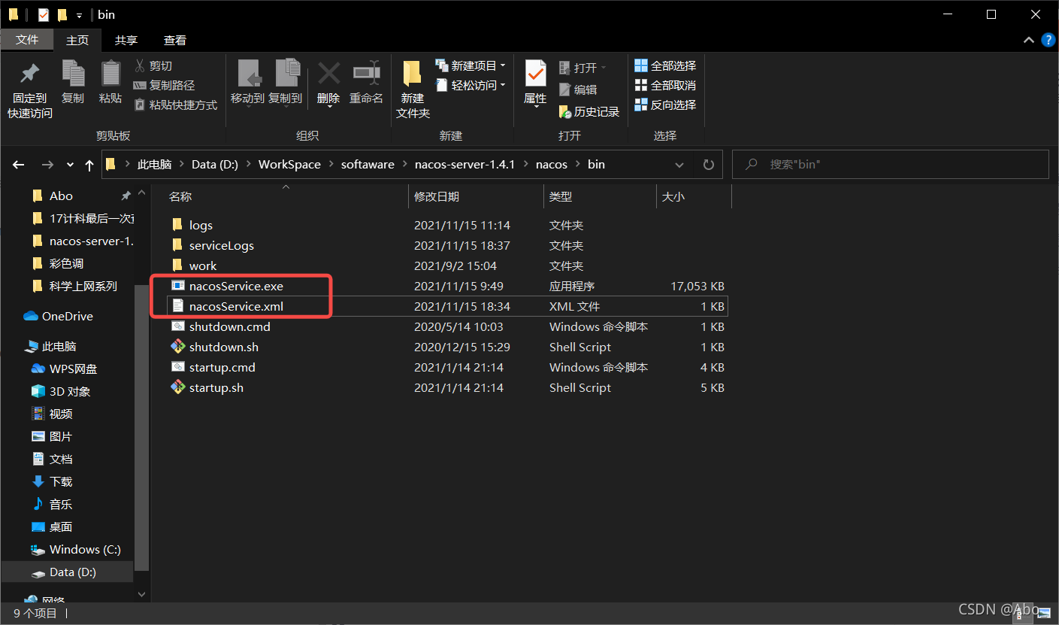Open the File tab
Screen dimensions: 1059x625
tap(26, 40)
